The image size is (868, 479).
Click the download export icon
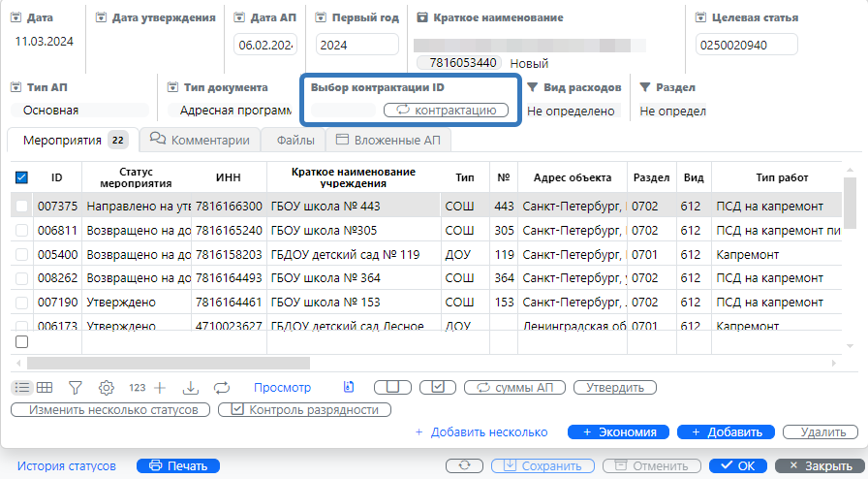191,388
